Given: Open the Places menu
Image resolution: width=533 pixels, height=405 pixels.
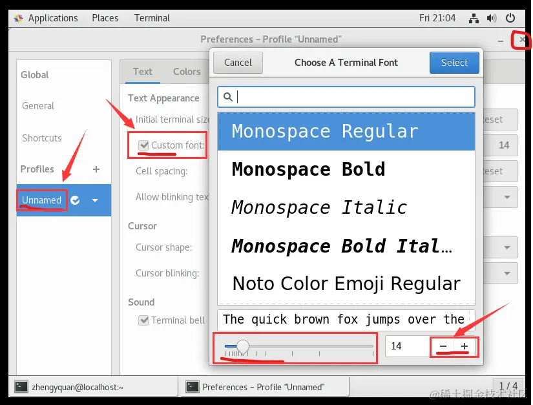Looking at the screenshot, I should pos(105,18).
